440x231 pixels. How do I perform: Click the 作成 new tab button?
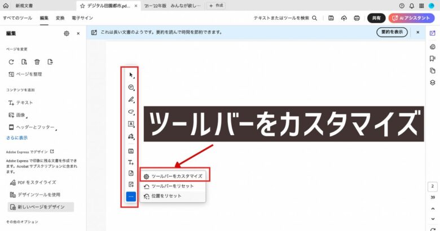pyautogui.click(x=216, y=6)
